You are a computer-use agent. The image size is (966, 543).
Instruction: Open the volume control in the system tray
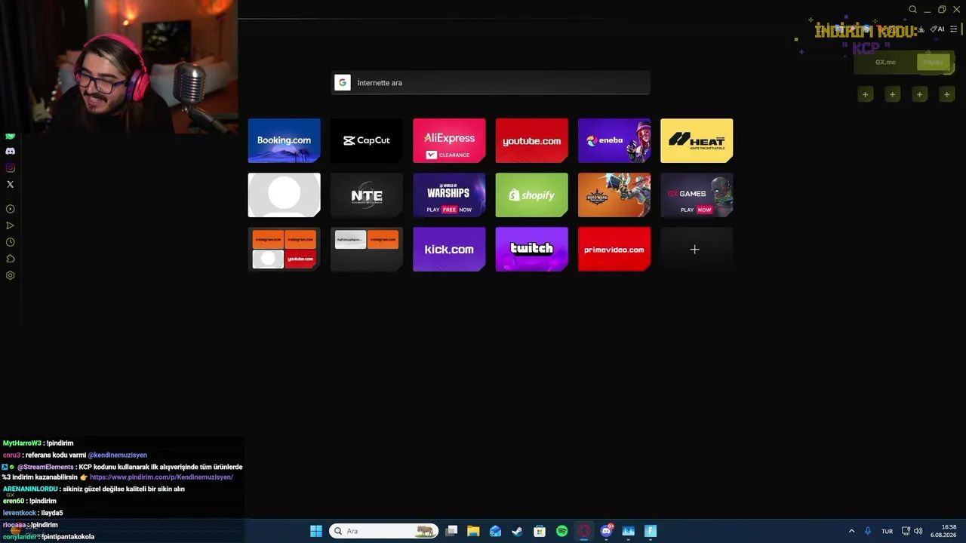click(x=918, y=531)
